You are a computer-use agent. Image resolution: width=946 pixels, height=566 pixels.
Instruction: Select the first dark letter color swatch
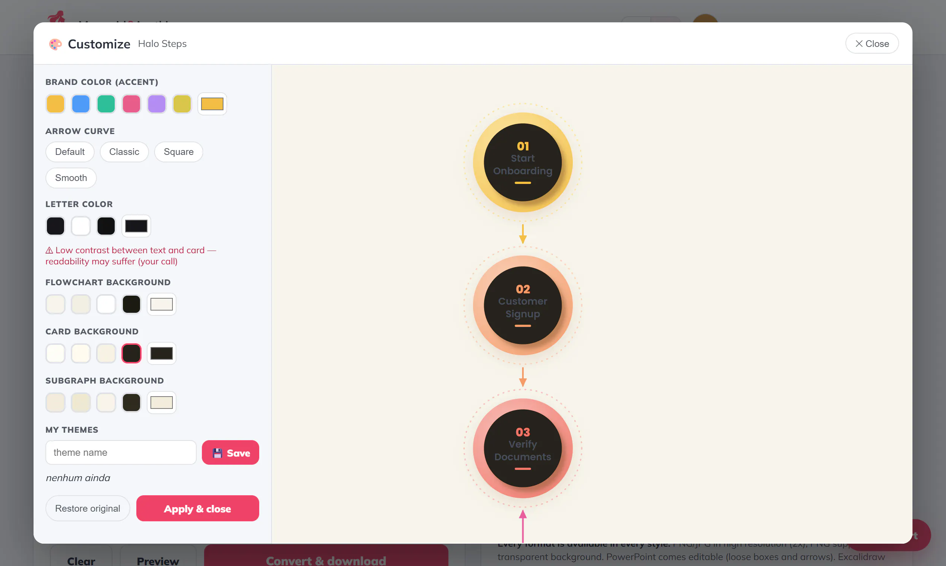(x=55, y=226)
